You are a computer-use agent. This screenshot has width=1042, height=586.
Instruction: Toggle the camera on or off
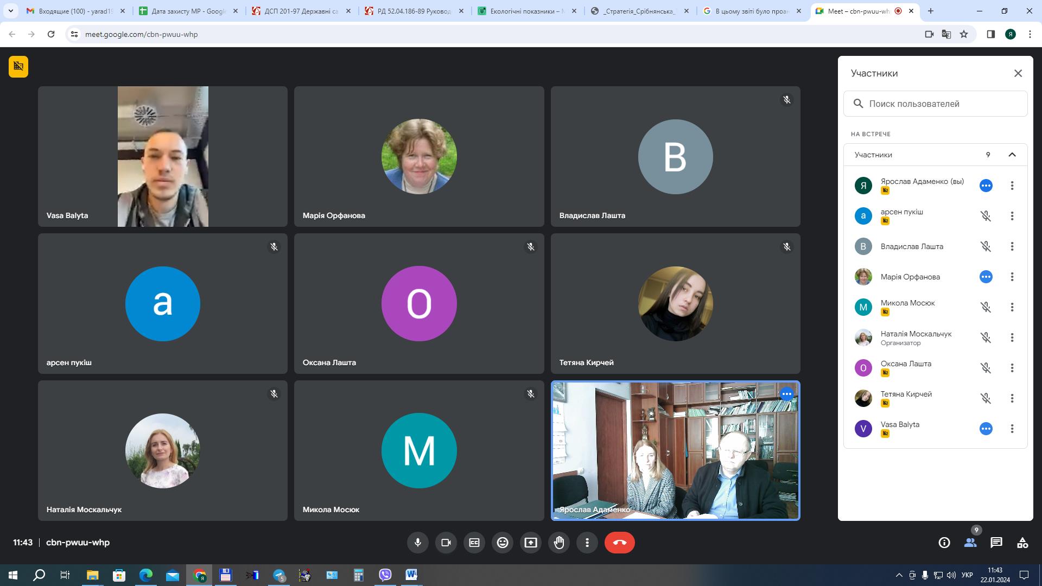point(446,543)
